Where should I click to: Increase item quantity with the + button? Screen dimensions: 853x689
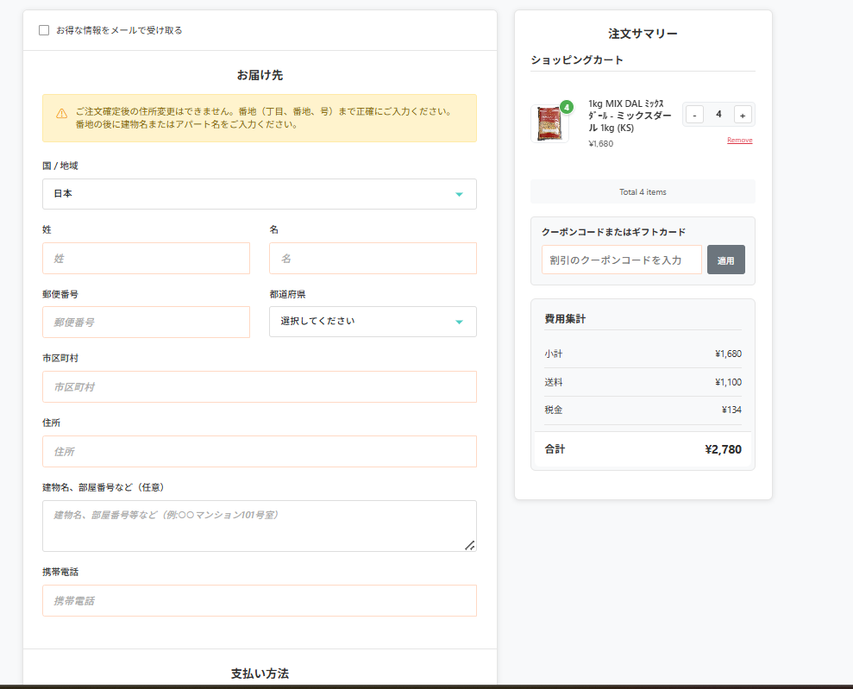(743, 113)
